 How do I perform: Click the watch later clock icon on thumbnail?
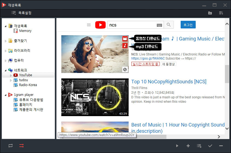pyautogui.click(x=125, y=69)
